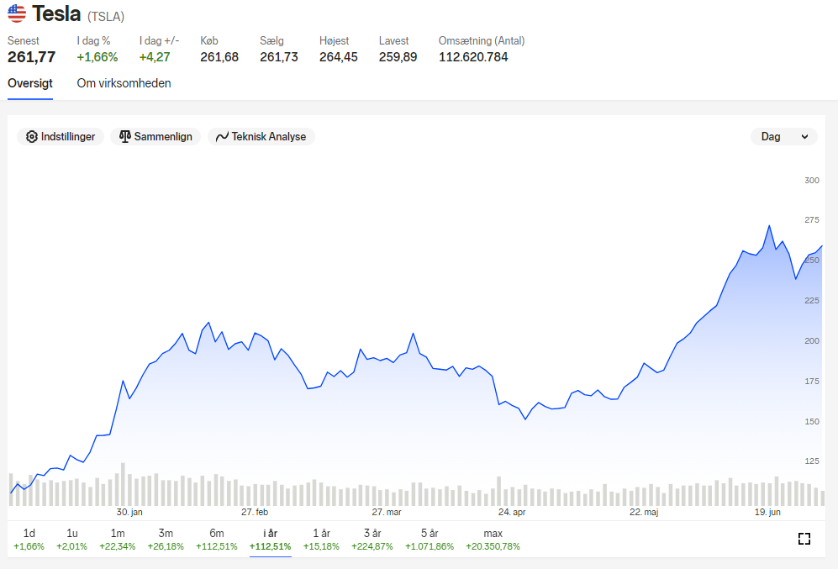
Task: Select the 6m time range
Action: tap(217, 540)
